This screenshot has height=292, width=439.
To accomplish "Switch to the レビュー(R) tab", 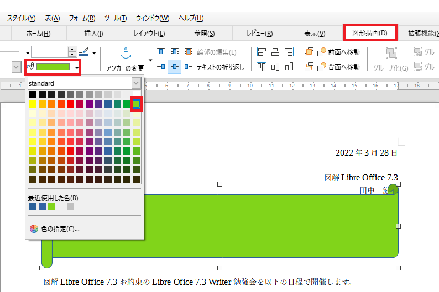I will [x=259, y=34].
